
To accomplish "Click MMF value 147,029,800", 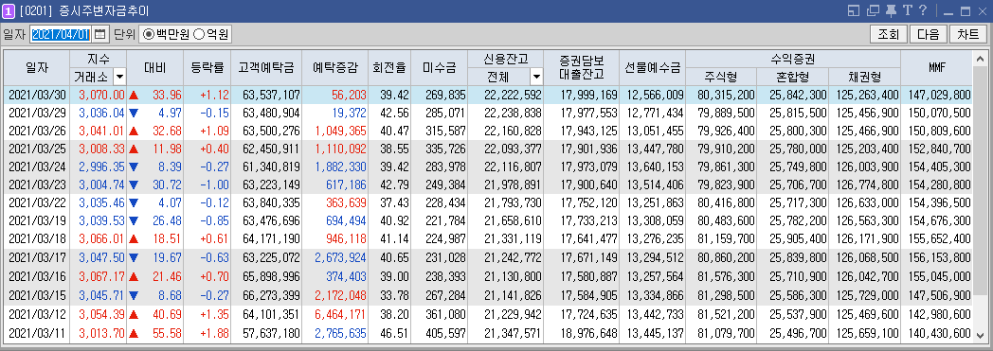I will tap(940, 95).
